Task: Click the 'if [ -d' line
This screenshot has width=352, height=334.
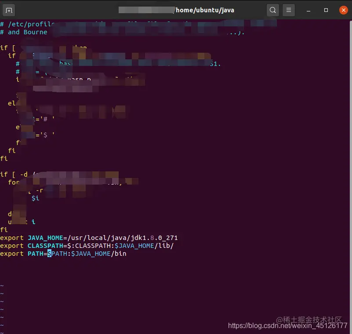Action: pyautogui.click(x=14, y=174)
